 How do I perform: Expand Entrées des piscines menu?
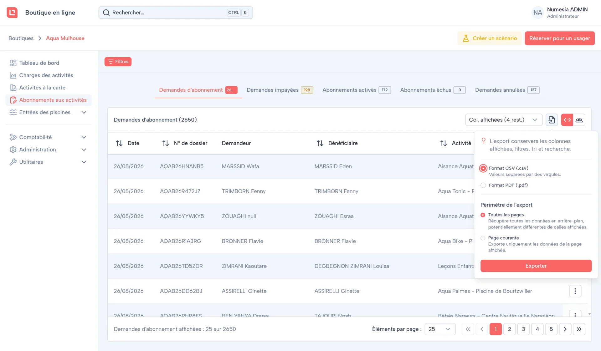(x=84, y=112)
